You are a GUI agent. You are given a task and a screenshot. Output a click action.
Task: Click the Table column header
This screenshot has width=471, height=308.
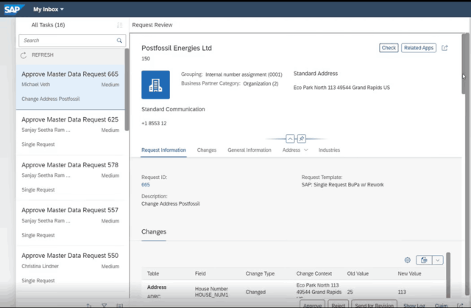click(x=153, y=273)
